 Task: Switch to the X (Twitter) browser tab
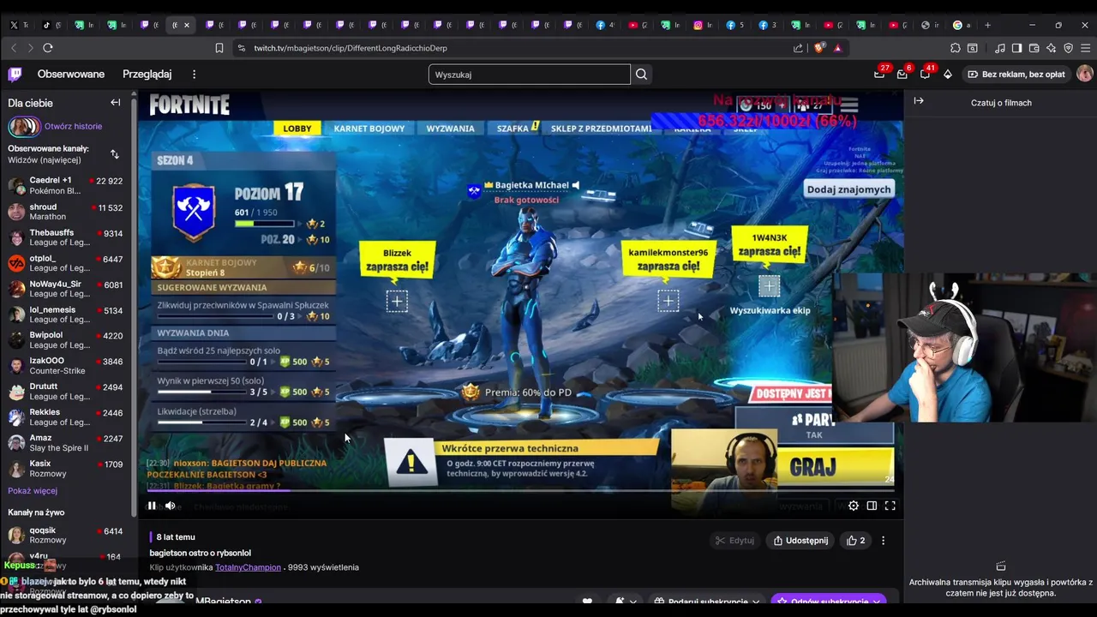tap(19, 25)
